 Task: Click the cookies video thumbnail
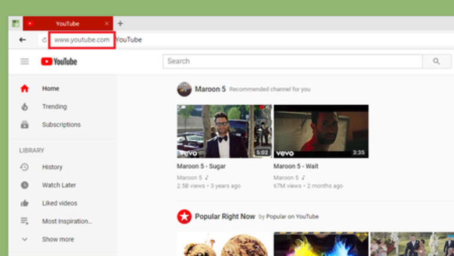pos(225,244)
